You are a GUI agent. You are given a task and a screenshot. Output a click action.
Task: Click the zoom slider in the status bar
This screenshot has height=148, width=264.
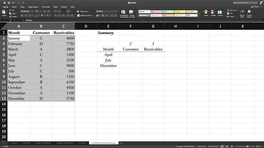(245, 146)
